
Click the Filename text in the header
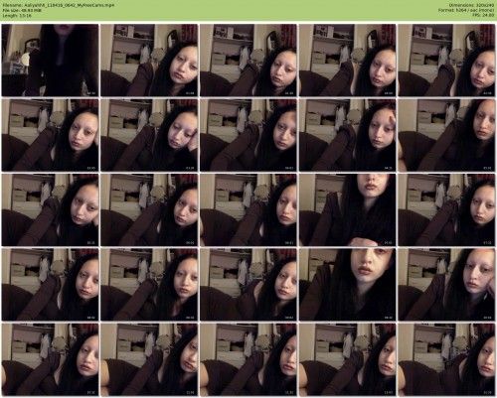[x=59, y=5]
